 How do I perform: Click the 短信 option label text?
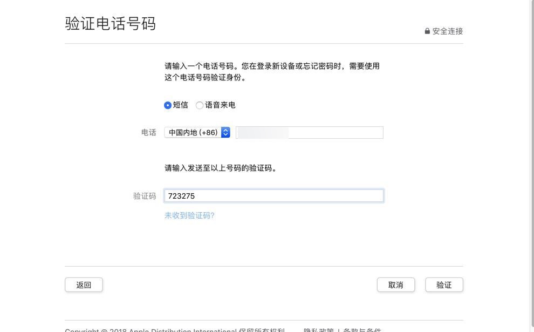coord(181,105)
